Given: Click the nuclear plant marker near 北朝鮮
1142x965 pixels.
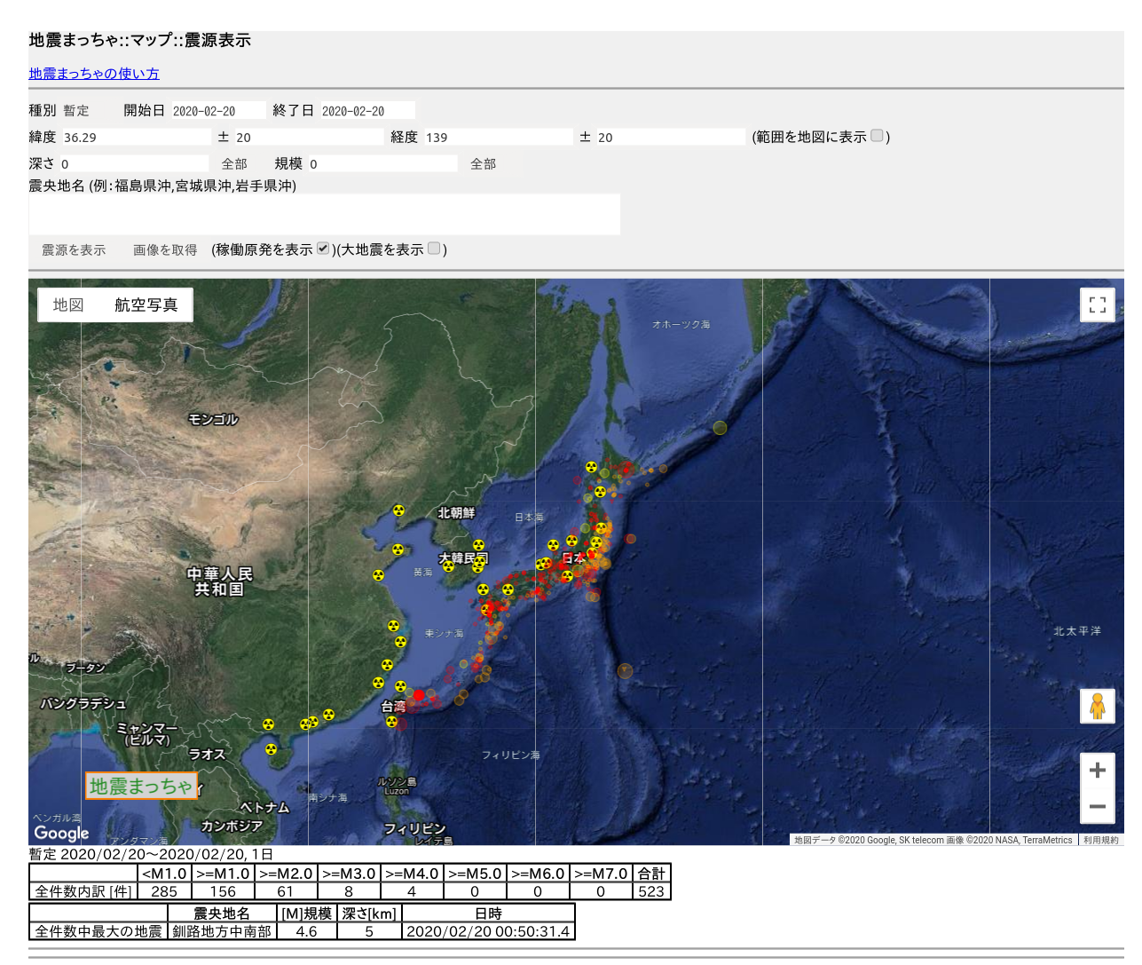Looking at the screenshot, I should pos(399,510).
